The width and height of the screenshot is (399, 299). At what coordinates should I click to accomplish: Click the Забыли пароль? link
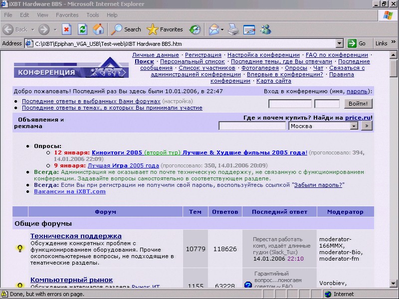click(318, 184)
